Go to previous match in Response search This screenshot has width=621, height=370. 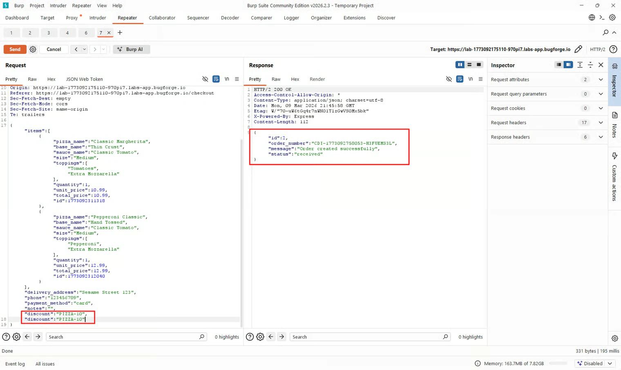(271, 337)
